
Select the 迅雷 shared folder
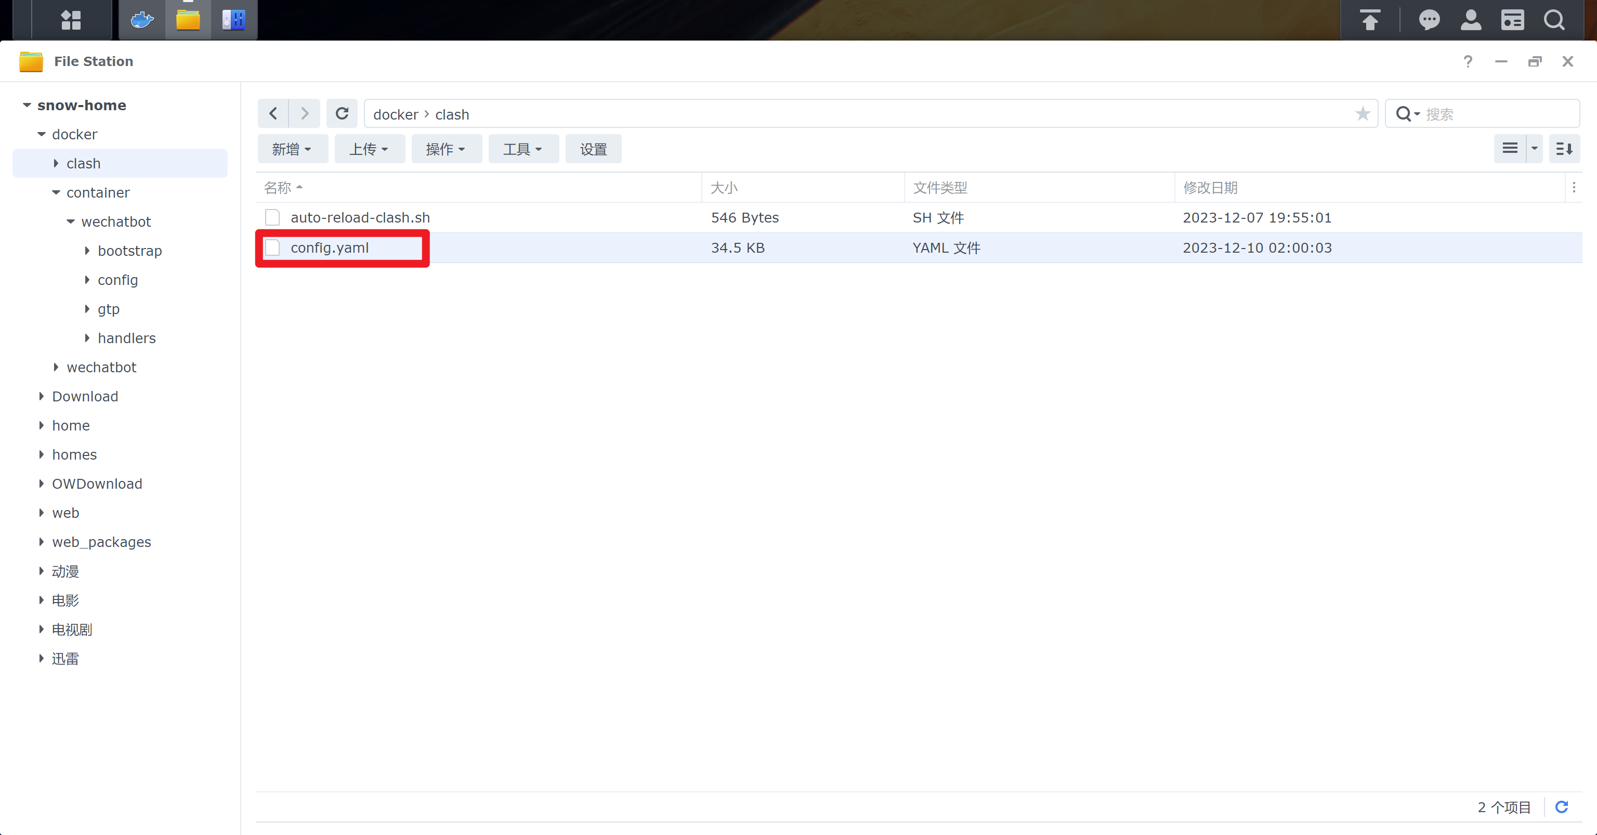click(x=65, y=659)
